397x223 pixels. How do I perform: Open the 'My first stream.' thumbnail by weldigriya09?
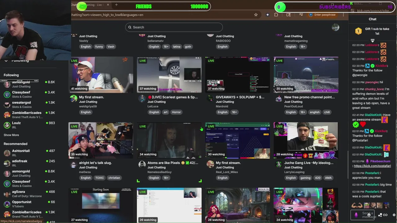101,75
